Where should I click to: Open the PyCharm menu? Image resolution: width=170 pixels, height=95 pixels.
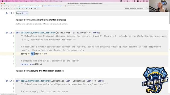click(7, 1)
